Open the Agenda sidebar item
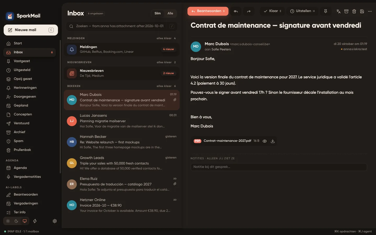The height and width of the screenshot is (235, 376). pyautogui.click(x=30, y=168)
